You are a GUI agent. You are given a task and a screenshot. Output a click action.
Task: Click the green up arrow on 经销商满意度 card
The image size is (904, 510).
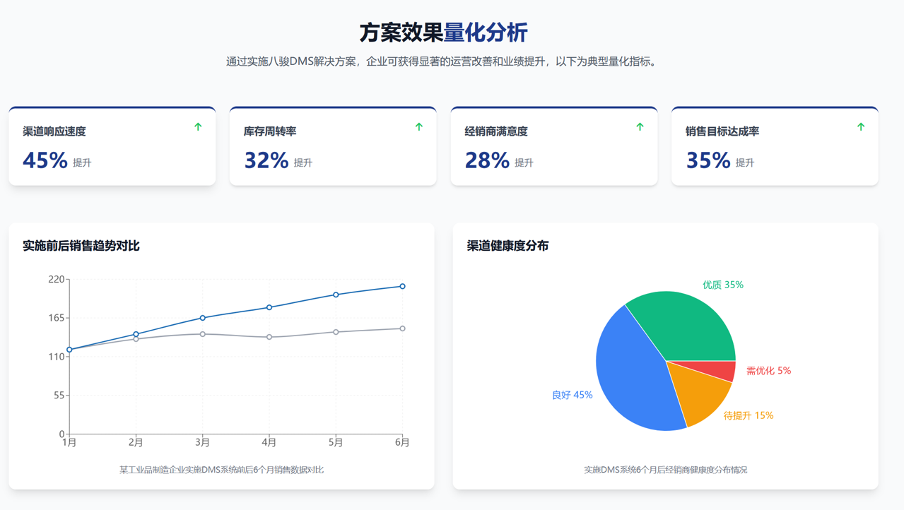[x=640, y=127]
